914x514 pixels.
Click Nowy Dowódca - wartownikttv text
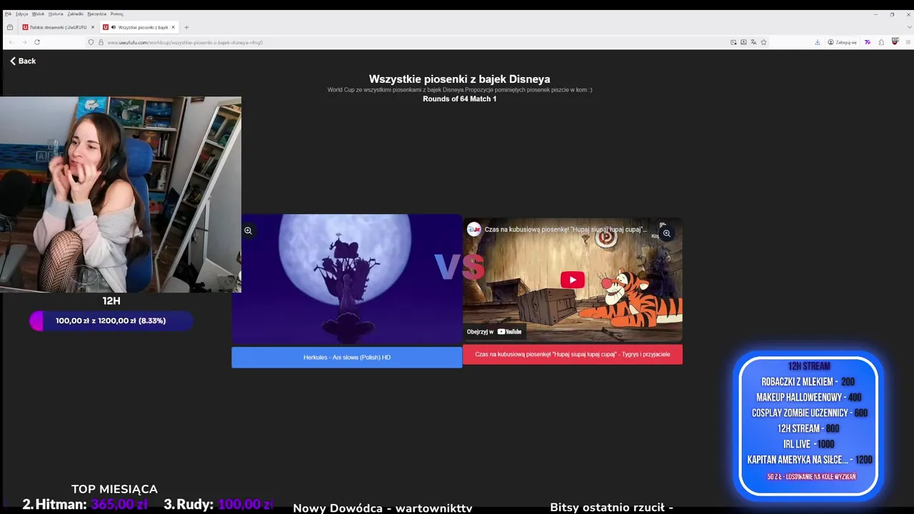(x=383, y=508)
